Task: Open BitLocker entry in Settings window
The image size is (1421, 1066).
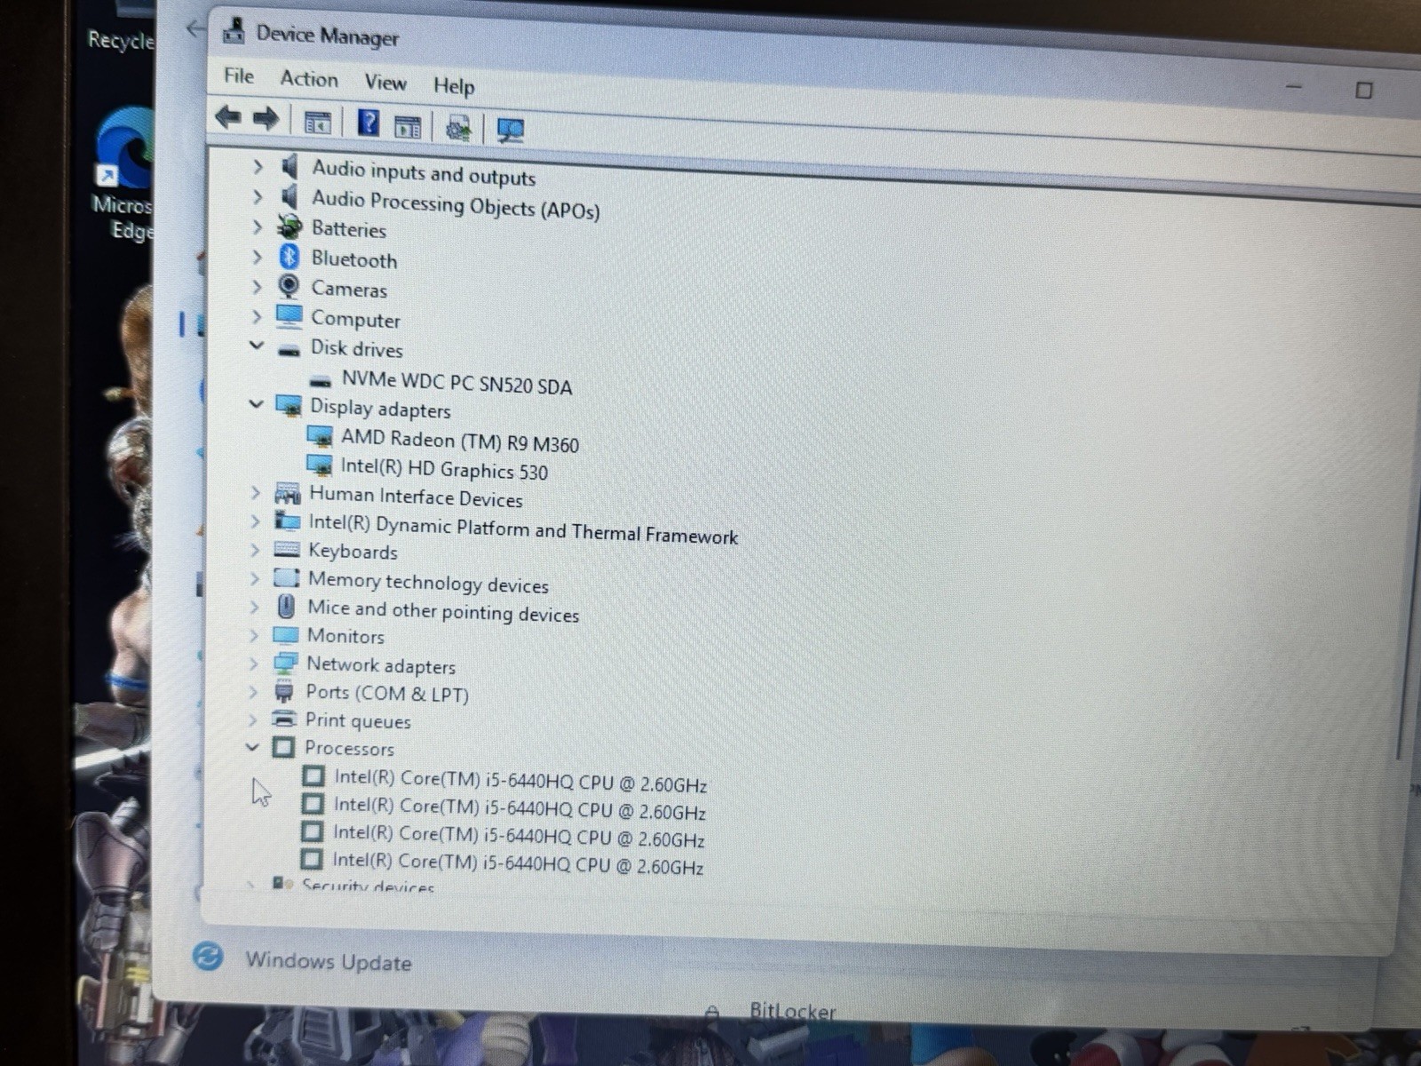Action: pos(792,1010)
